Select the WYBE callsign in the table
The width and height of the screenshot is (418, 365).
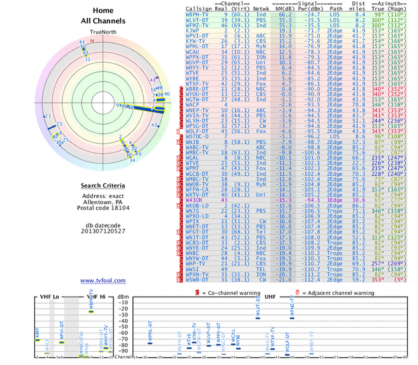click(192, 78)
